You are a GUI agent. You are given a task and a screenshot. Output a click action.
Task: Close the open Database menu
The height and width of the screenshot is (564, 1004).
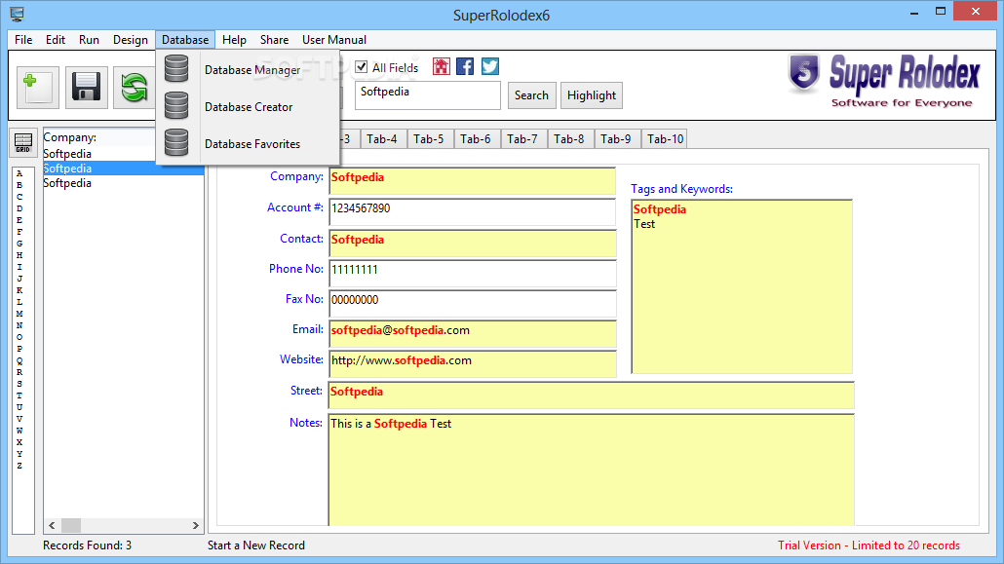click(185, 40)
